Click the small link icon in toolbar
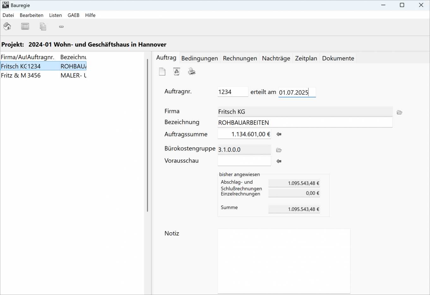This screenshot has height=295, width=430. coord(61,27)
